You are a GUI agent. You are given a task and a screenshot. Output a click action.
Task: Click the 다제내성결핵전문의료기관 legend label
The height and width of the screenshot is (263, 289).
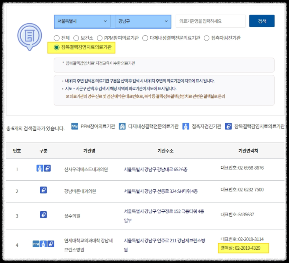click(x=153, y=127)
